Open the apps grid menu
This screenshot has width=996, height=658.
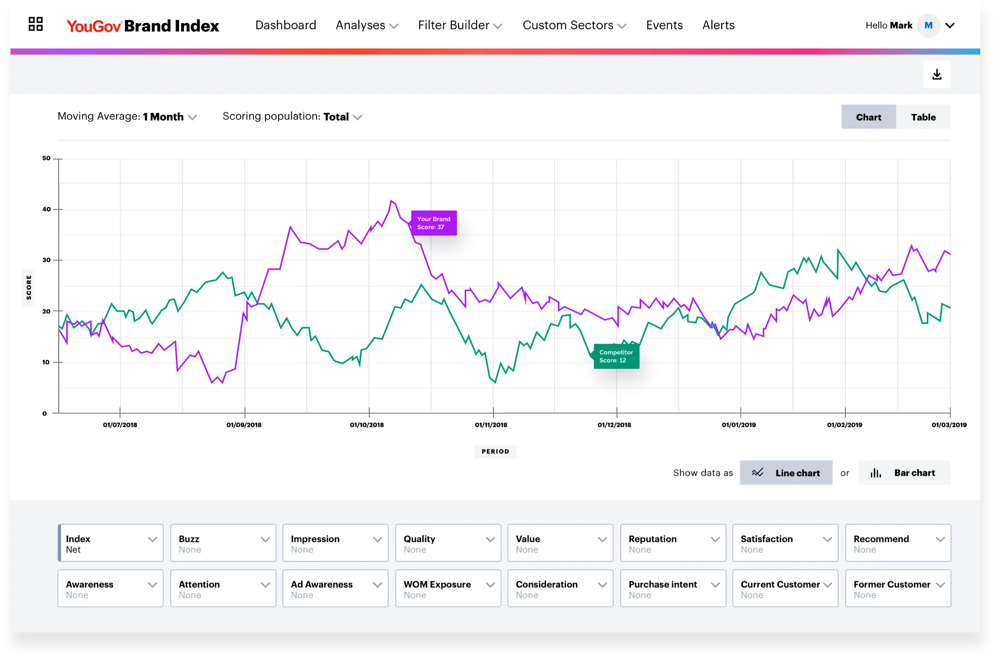pyautogui.click(x=35, y=25)
